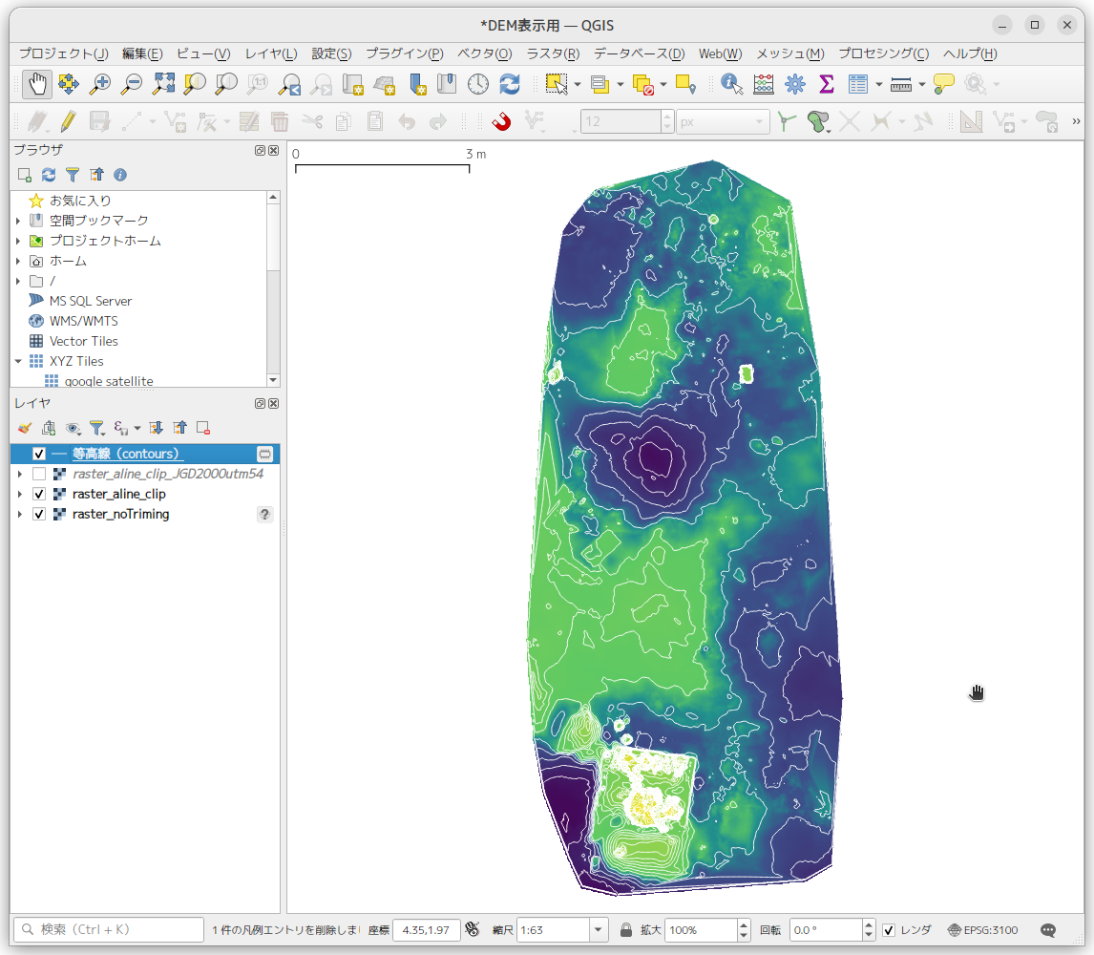The image size is (1094, 955).
Task: Increase rotation using the stepper arrow
Action: point(867,923)
